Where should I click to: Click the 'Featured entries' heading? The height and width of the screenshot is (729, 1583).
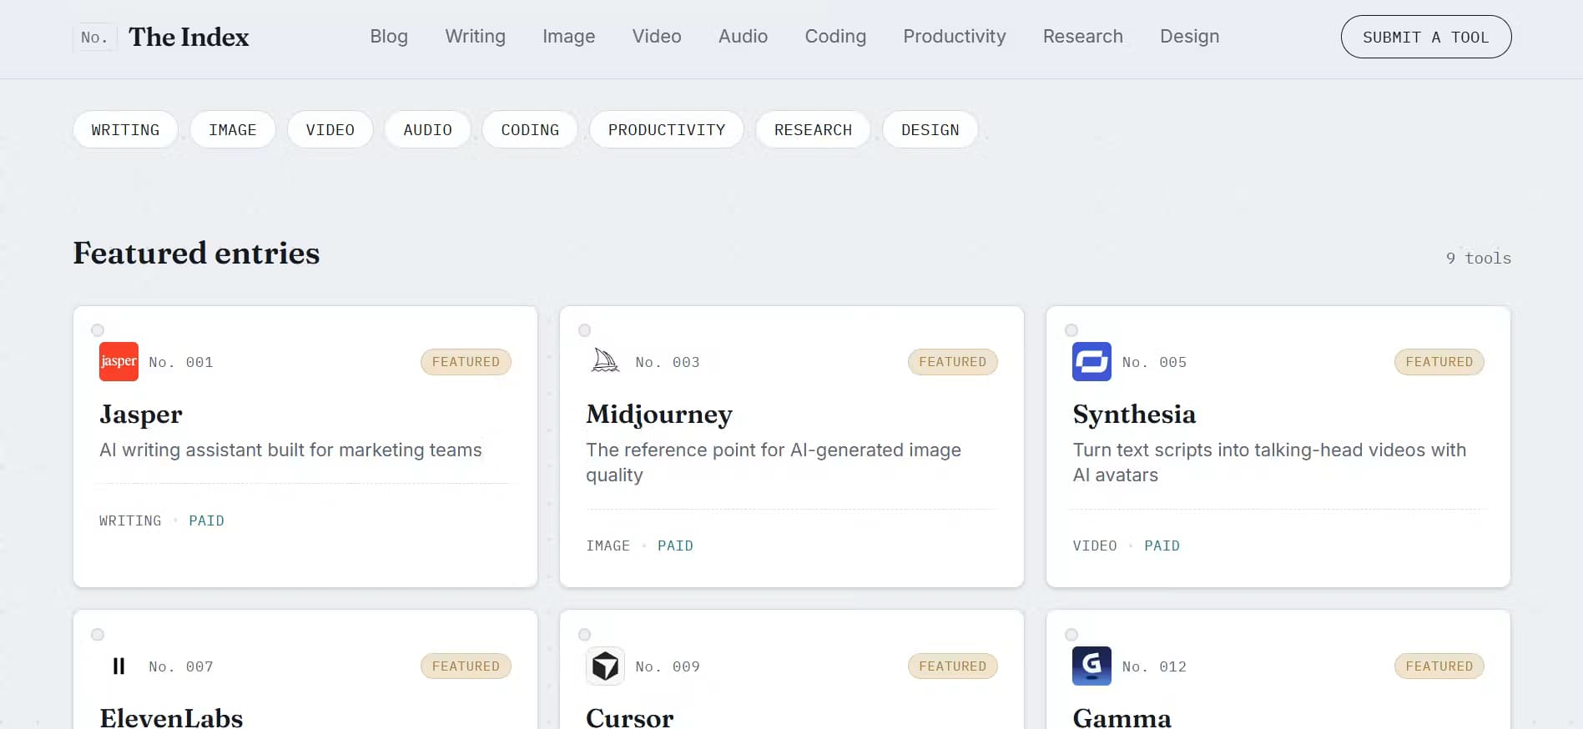[x=197, y=254]
